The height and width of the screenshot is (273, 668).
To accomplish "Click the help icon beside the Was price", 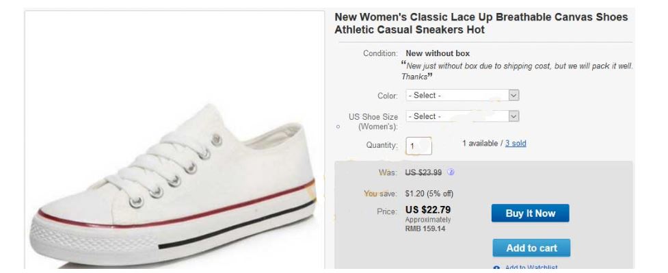I will click(x=451, y=172).
